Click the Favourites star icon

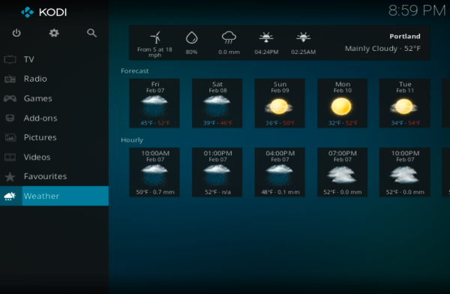tap(10, 176)
